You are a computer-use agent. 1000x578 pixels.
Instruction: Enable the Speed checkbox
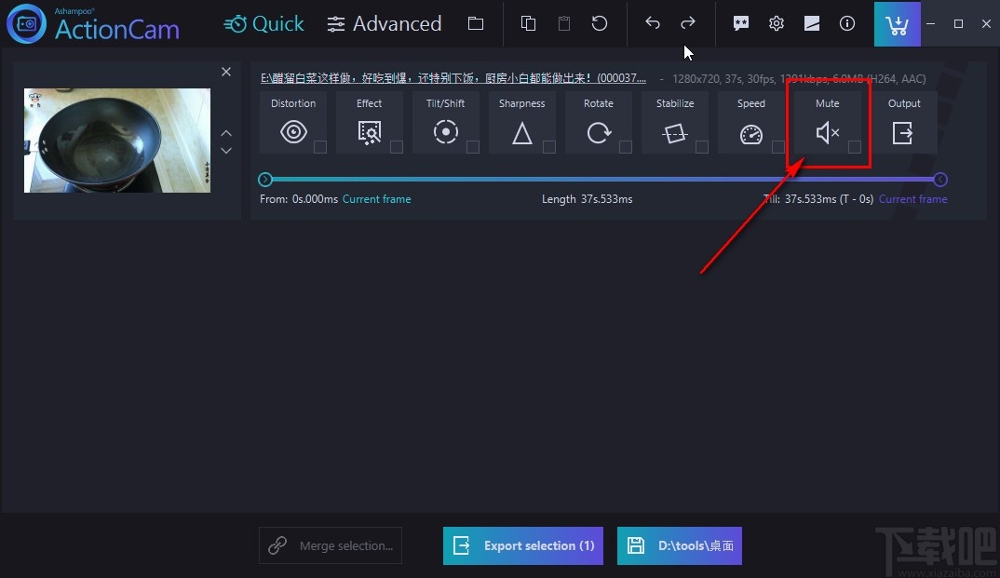[778, 147]
